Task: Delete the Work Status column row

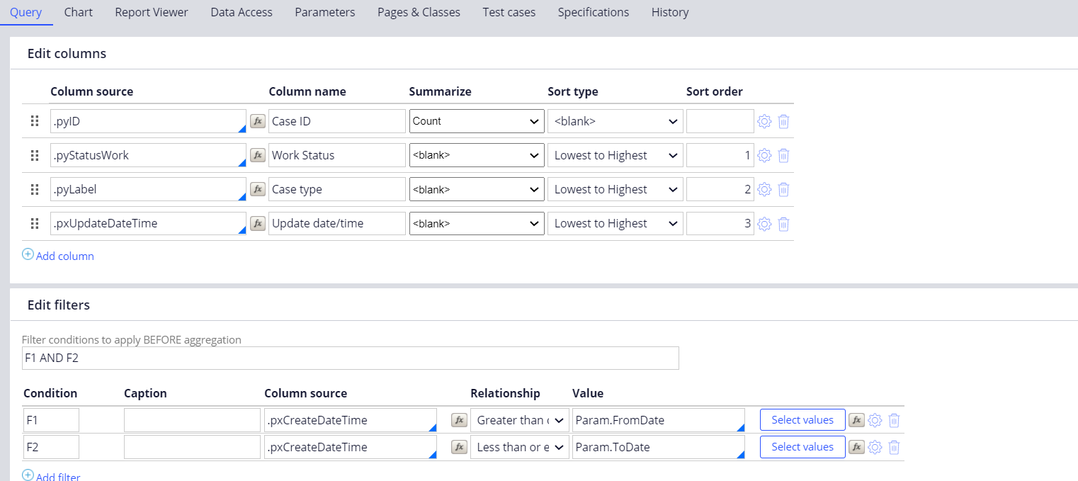Action: pos(783,155)
